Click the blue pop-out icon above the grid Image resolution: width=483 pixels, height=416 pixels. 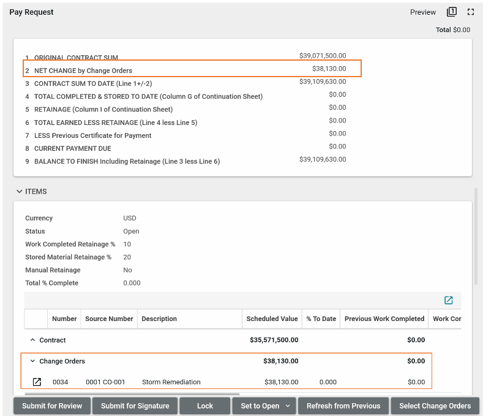coord(448,300)
